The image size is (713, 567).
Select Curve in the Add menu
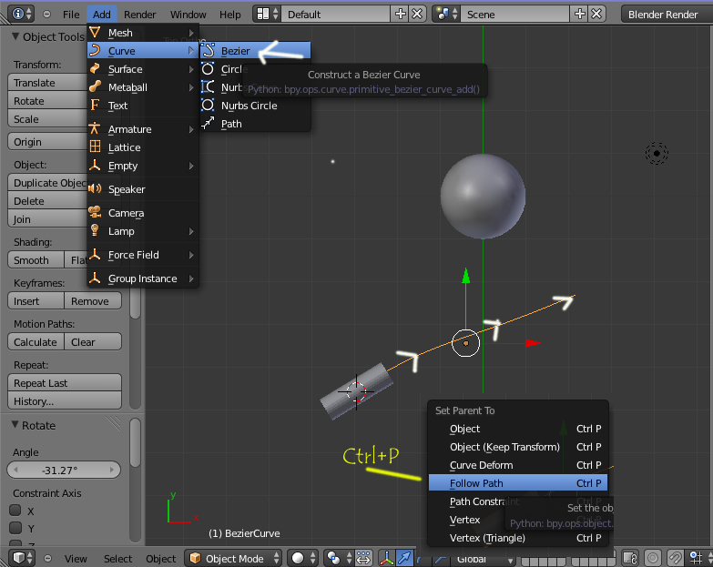click(x=143, y=51)
